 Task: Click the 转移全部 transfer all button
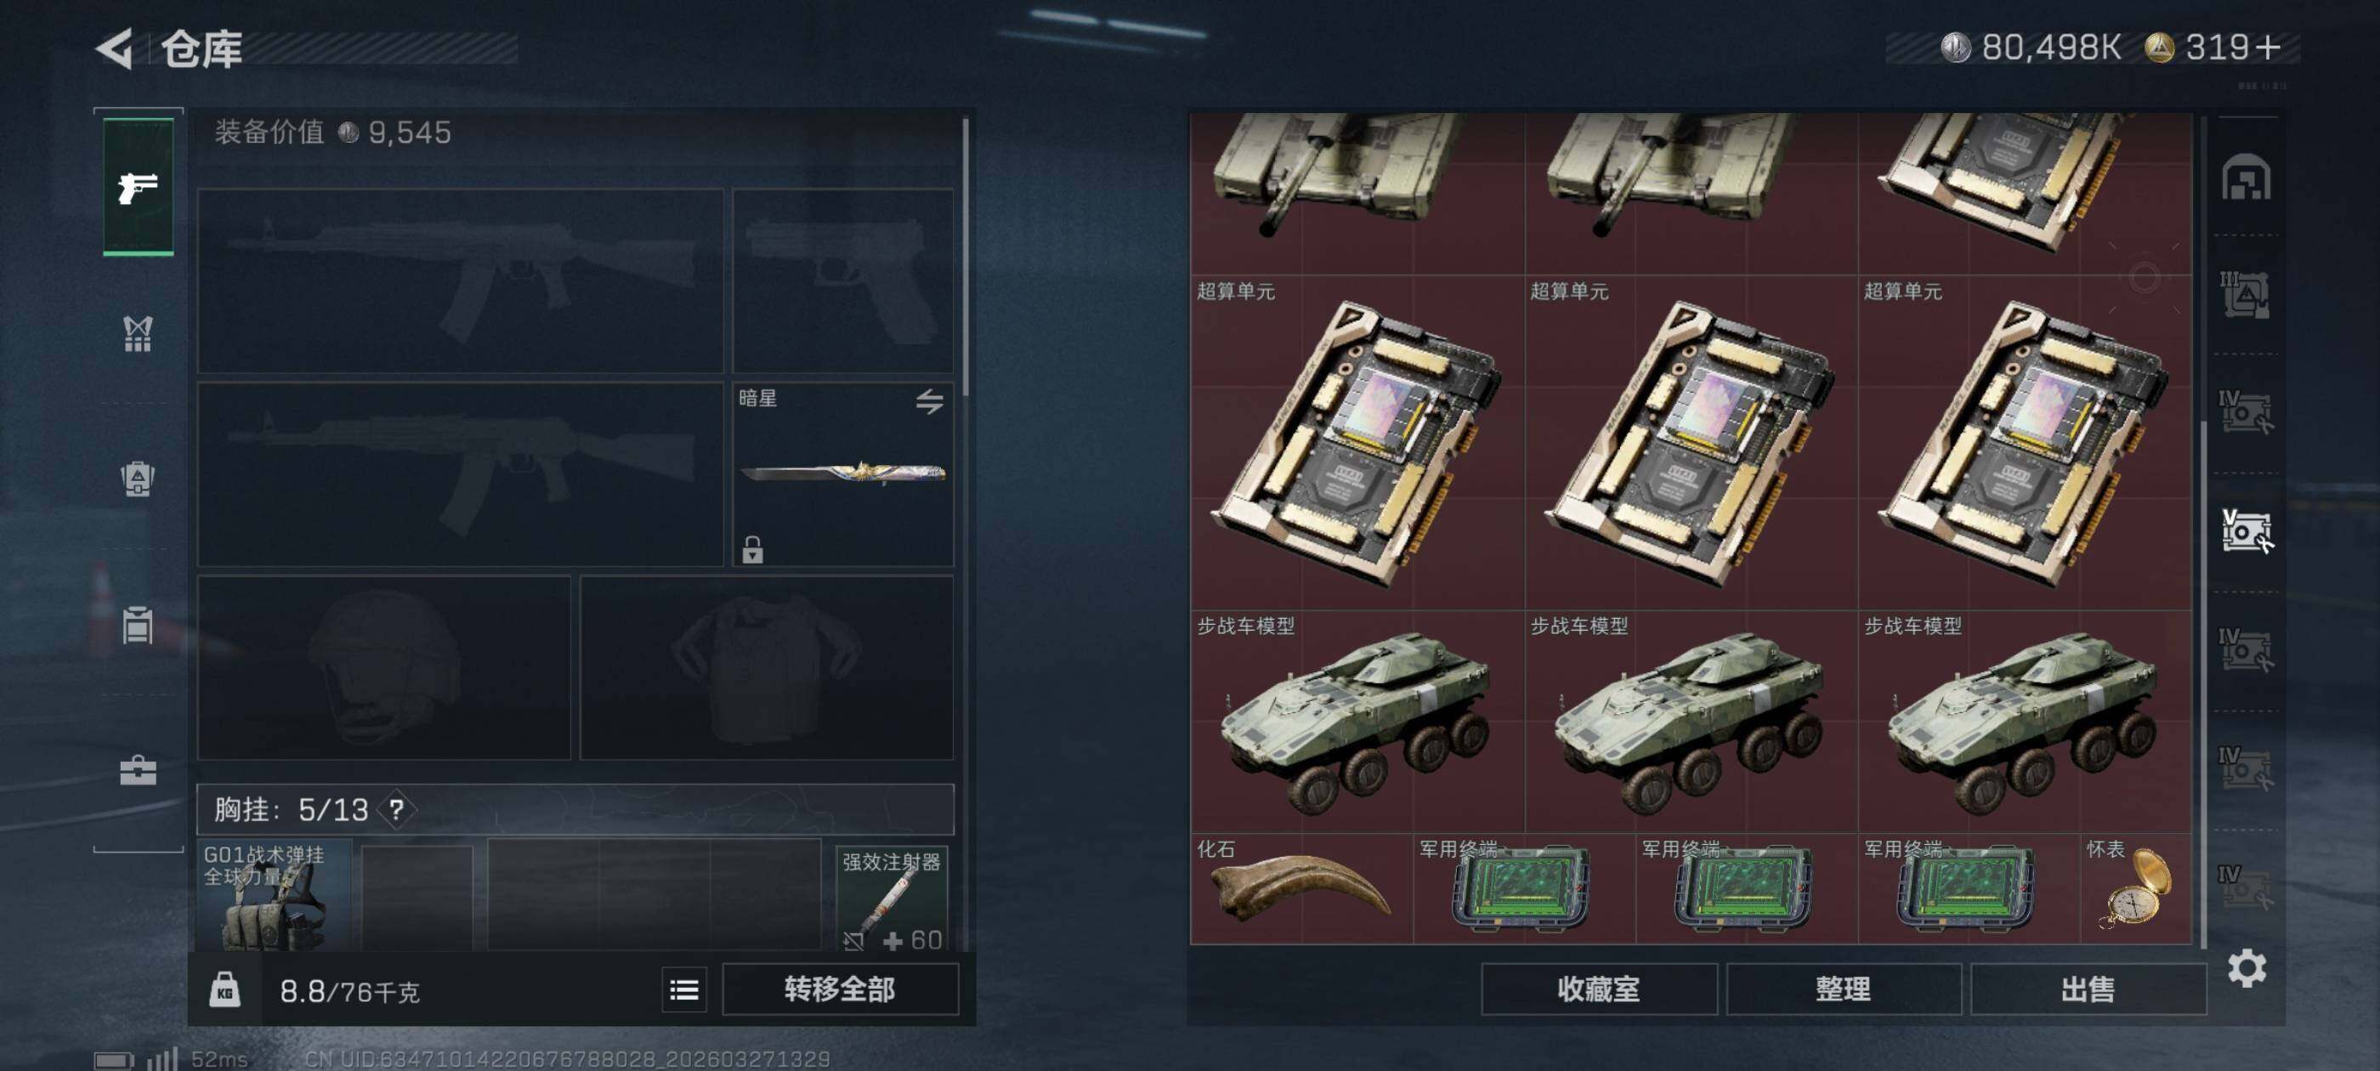tap(839, 989)
